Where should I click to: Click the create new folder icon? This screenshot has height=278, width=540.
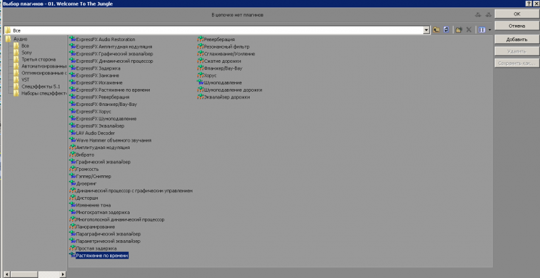458,30
